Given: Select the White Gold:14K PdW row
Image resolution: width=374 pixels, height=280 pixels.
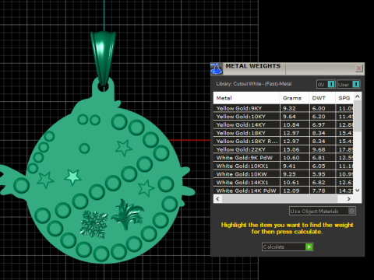Looking at the screenshot, I should [x=284, y=191].
